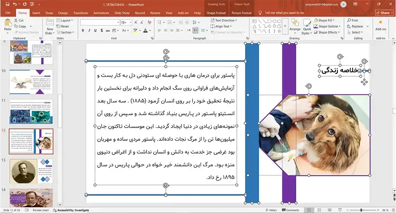The height and width of the screenshot is (213, 396).
Task: Open Arrange options
Action: coord(295,26)
